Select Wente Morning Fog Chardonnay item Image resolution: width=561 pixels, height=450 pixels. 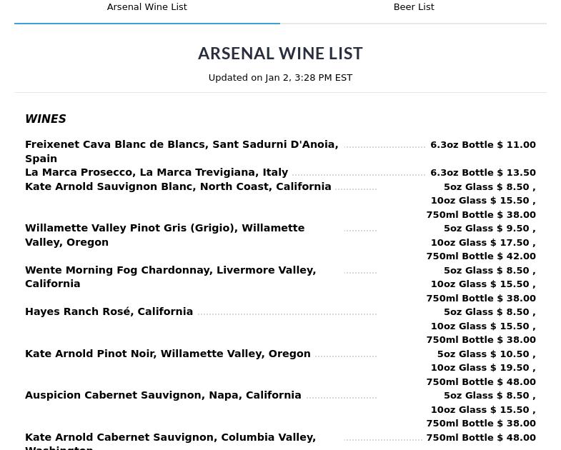point(171,276)
